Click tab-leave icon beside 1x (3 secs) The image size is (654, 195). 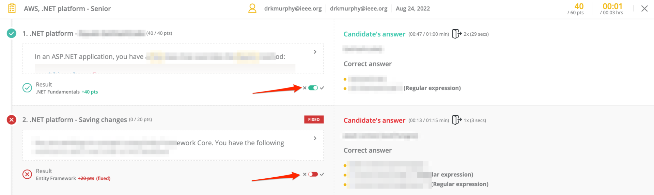pyautogui.click(x=456, y=120)
